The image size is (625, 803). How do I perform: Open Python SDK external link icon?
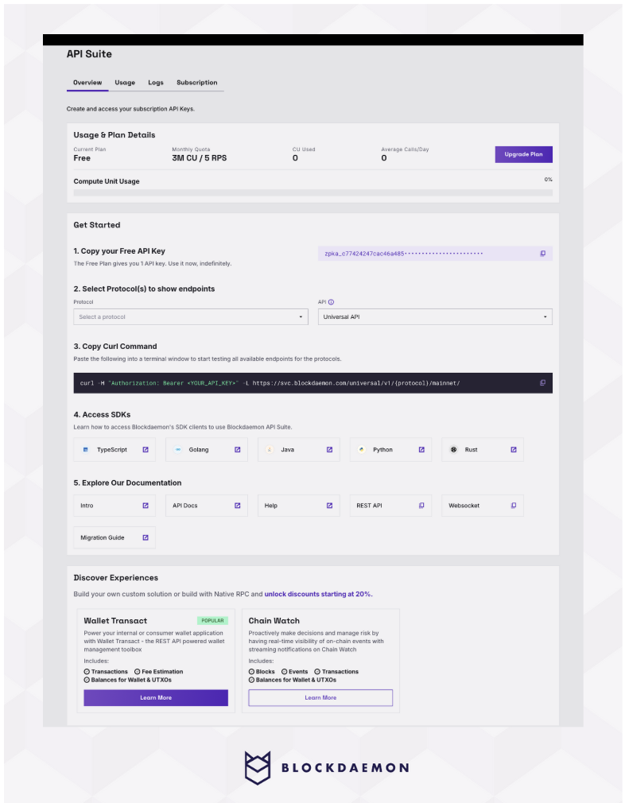[x=421, y=450]
